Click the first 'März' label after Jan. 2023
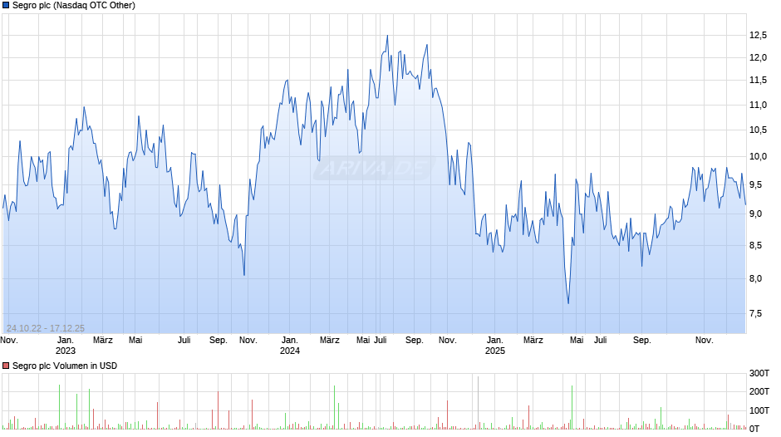The height and width of the screenshot is (437, 781). tap(103, 341)
